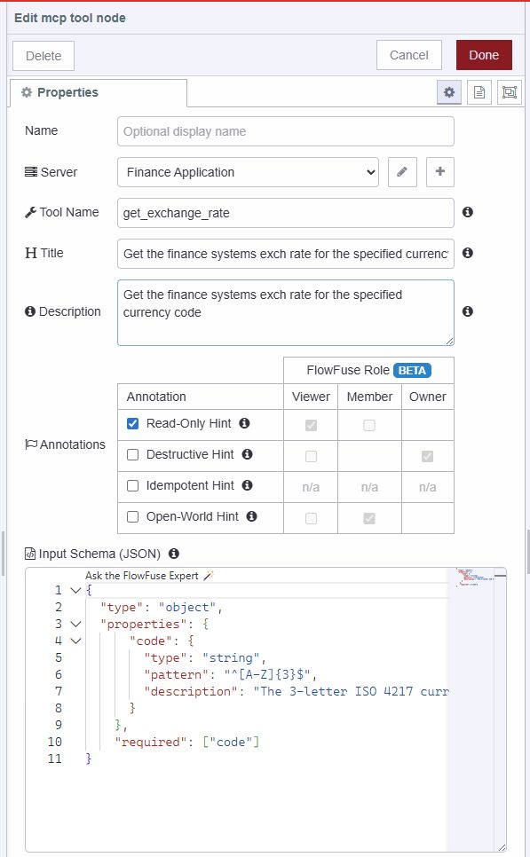Collapse line 3 properties in the JSON editor
The height and width of the screenshot is (857, 530).
point(75,624)
